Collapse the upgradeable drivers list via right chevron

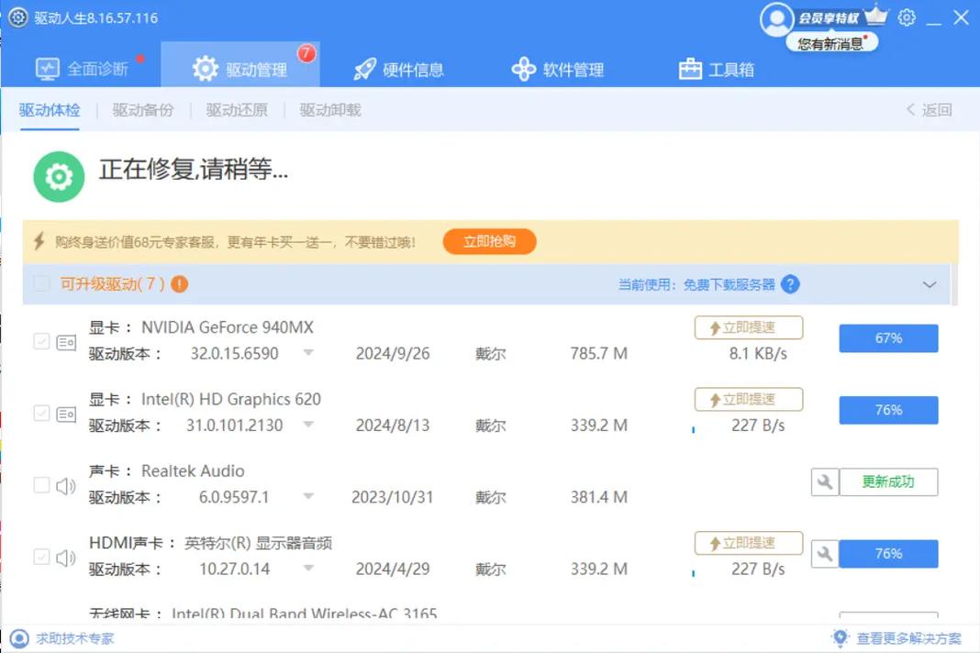click(929, 284)
